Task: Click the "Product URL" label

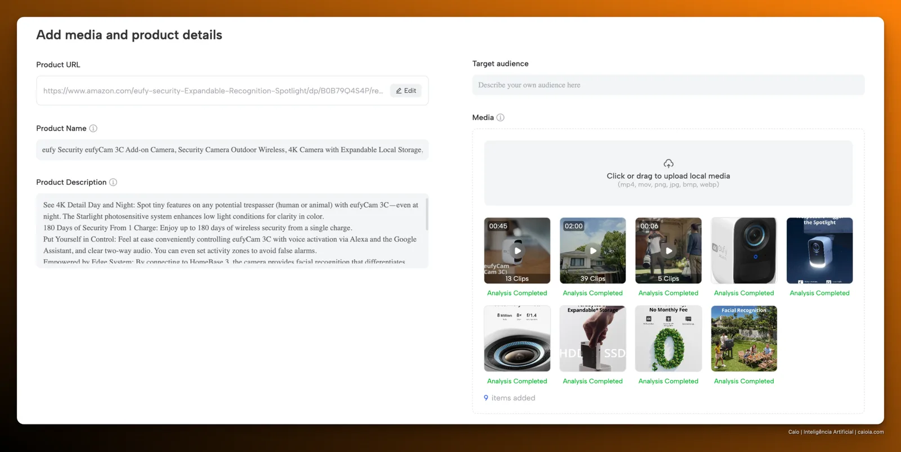Action: [58, 65]
